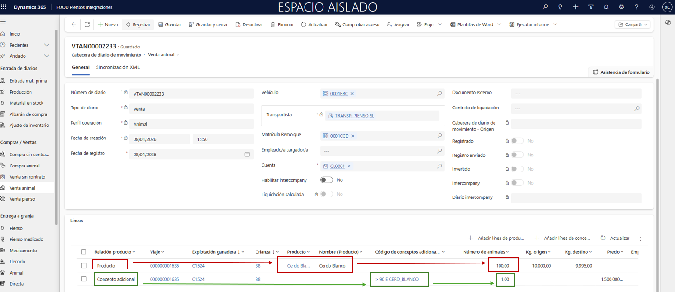Toggle Habilitar intercompany switch
The image size is (677, 293).
327,180
